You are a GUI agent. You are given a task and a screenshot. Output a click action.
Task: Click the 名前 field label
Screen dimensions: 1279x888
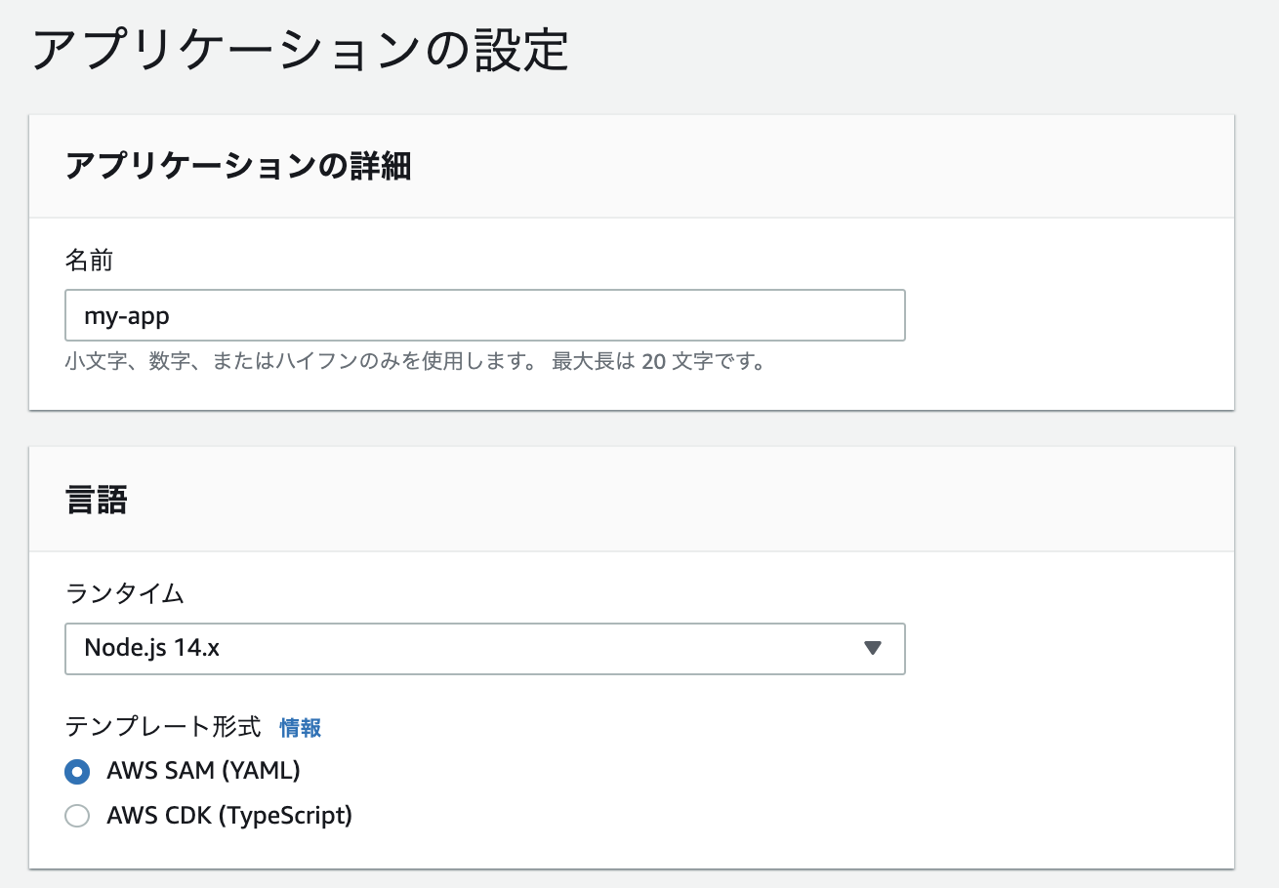pyautogui.click(x=87, y=260)
